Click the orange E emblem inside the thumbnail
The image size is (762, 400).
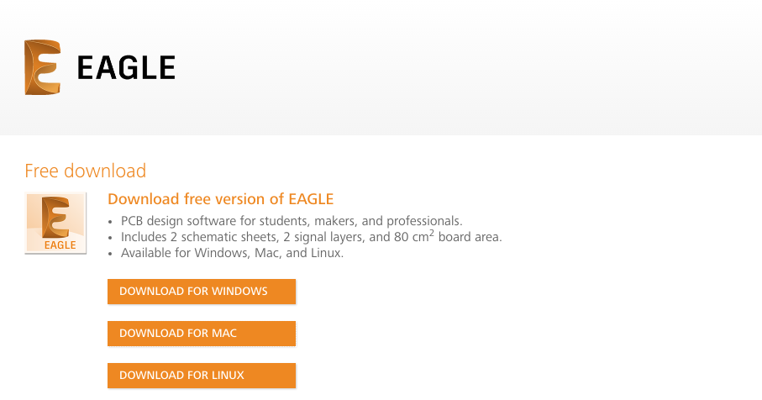coord(55,217)
